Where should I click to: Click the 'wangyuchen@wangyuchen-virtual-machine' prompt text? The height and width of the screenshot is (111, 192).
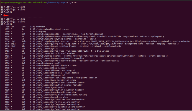(24, 2)
